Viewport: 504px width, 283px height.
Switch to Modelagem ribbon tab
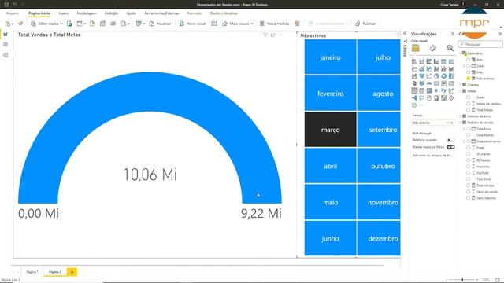[87, 13]
